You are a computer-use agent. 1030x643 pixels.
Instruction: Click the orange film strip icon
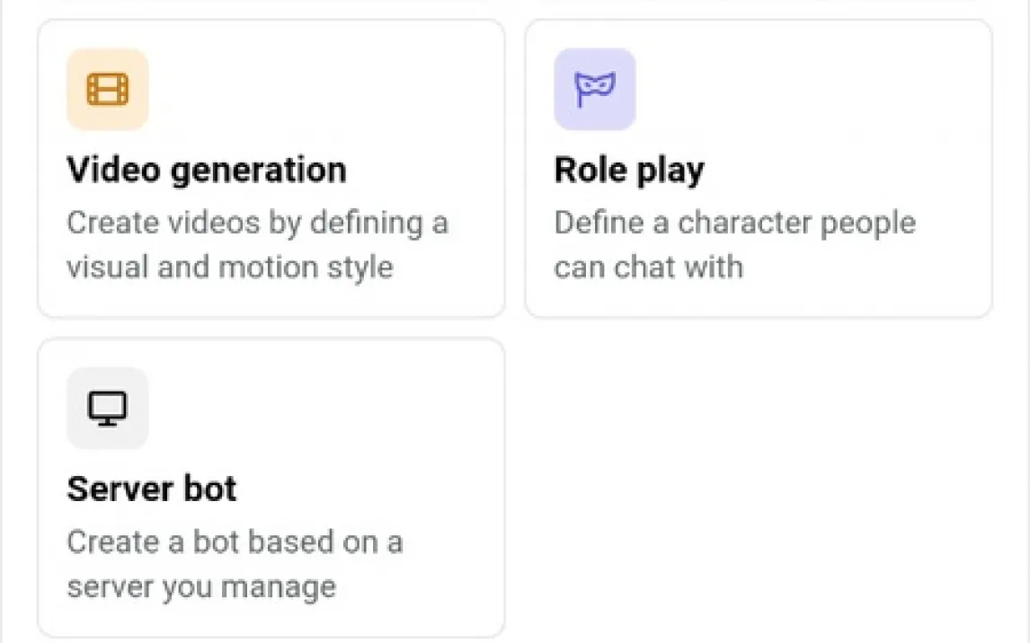[x=108, y=89]
